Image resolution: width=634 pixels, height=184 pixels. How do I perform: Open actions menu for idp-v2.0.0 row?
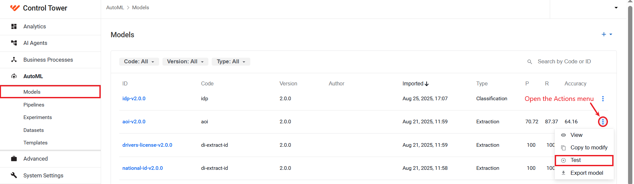pos(603,99)
